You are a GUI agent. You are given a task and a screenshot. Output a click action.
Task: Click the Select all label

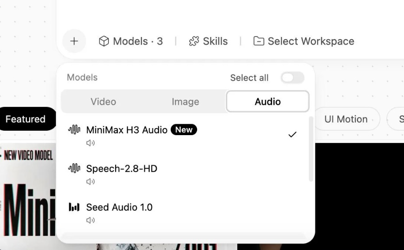[249, 77]
